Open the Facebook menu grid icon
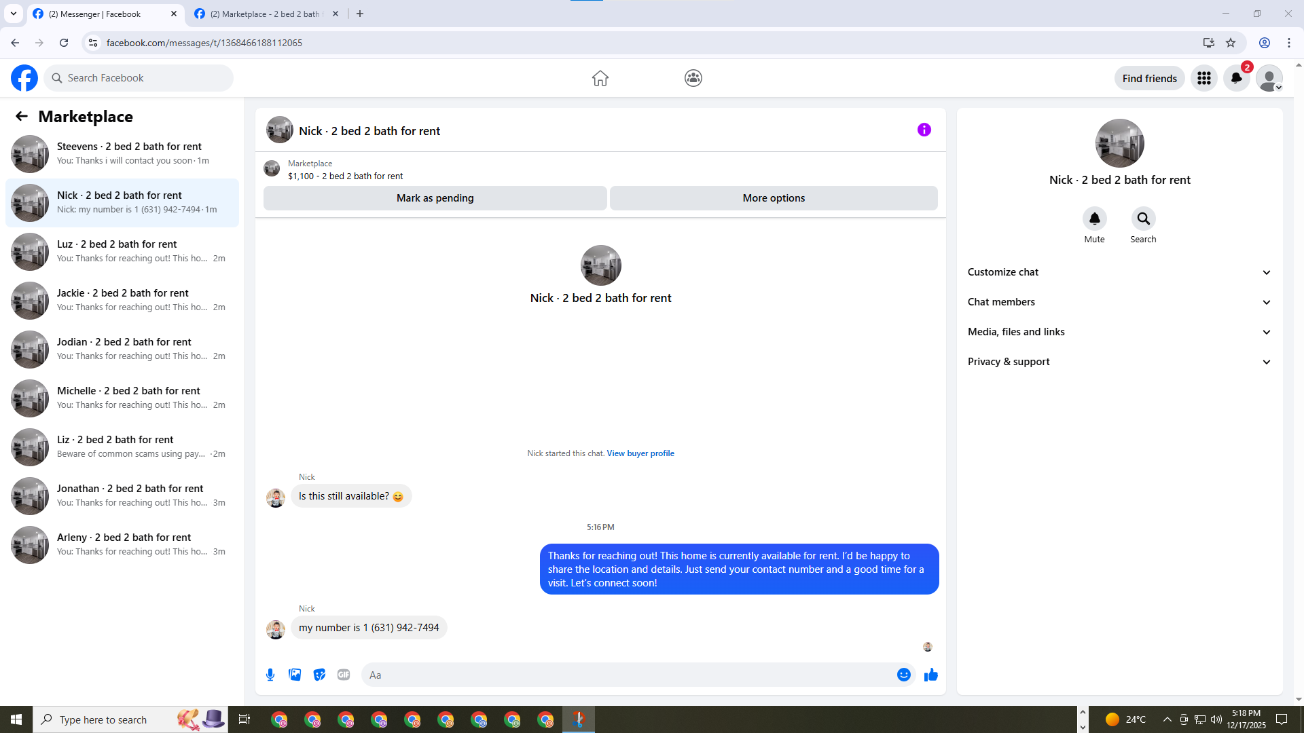1304x733 pixels. point(1204,78)
